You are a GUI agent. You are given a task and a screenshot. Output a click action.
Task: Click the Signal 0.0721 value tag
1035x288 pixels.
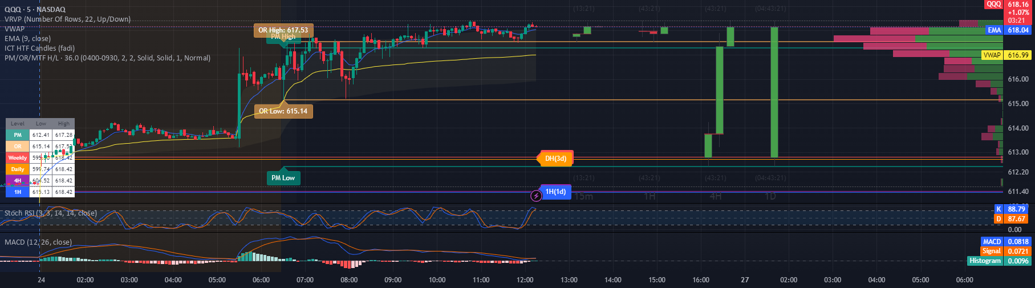point(1007,251)
